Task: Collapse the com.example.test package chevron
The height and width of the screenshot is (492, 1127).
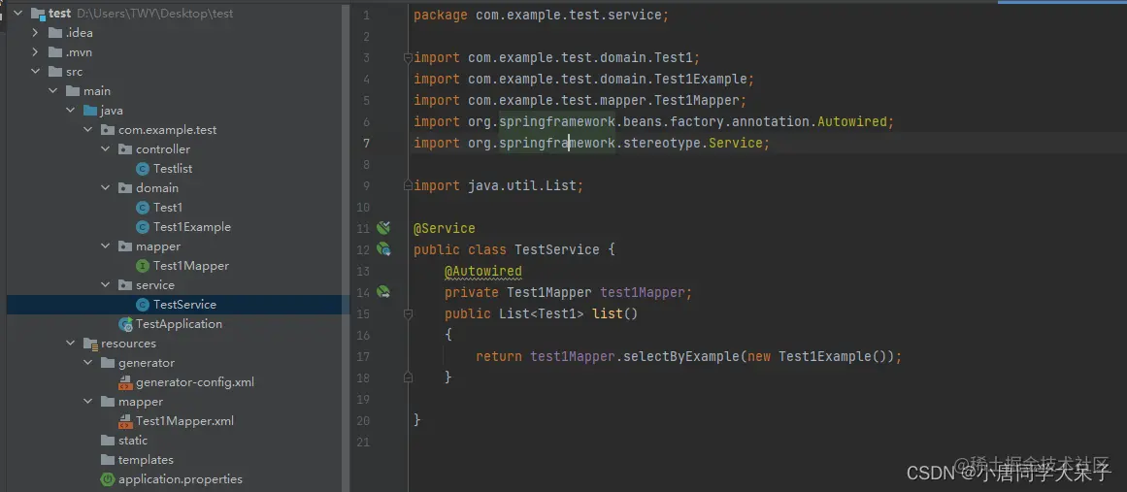Action: click(x=87, y=129)
